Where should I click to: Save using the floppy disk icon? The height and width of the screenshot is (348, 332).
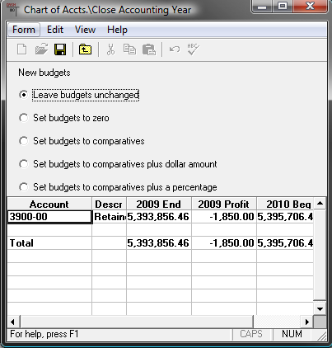point(60,49)
